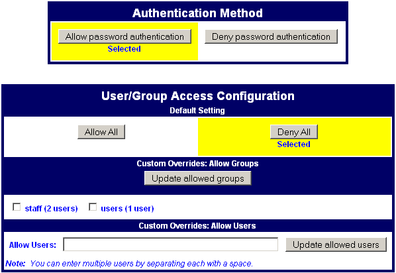
Task: Click Update allowed groups
Action: pyautogui.click(x=198, y=178)
